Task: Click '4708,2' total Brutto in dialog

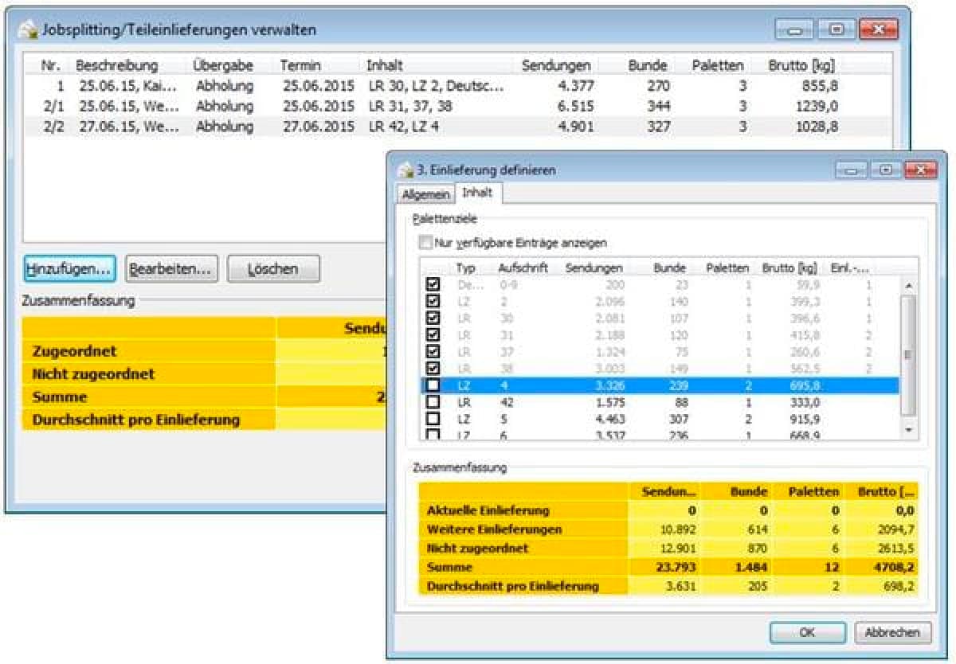Action: pos(895,568)
